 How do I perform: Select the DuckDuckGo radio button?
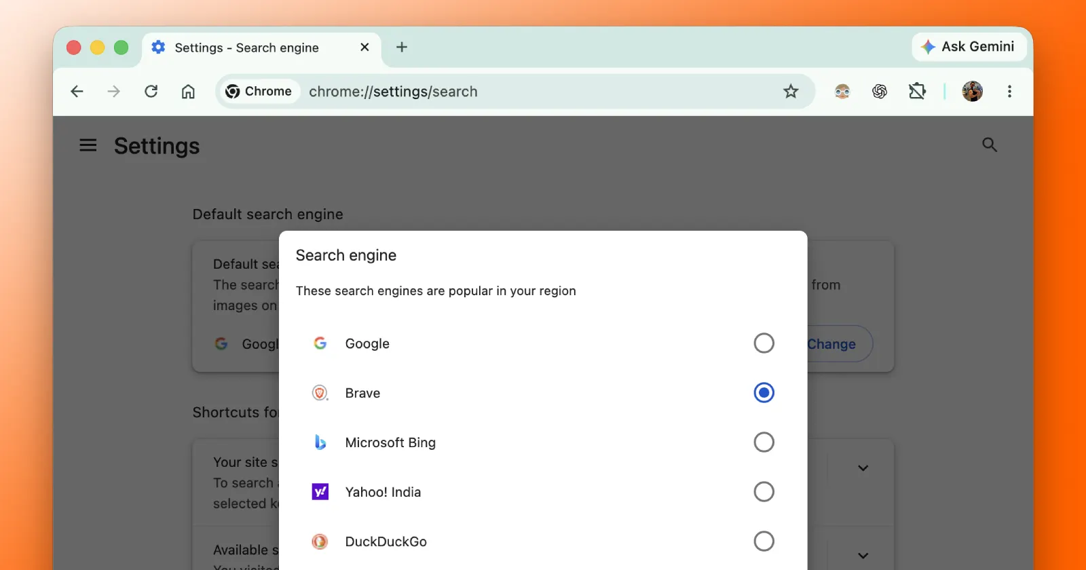pos(764,541)
